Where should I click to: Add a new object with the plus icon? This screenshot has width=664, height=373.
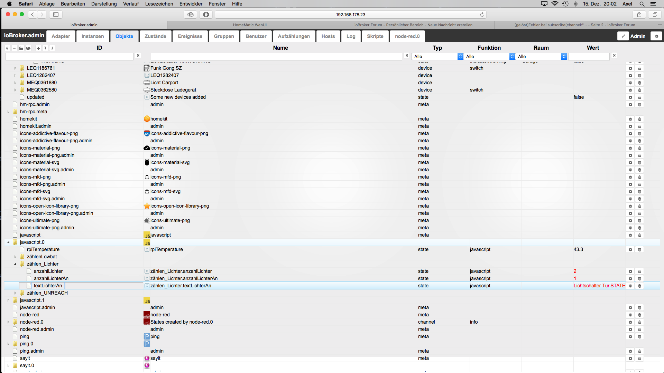click(38, 48)
